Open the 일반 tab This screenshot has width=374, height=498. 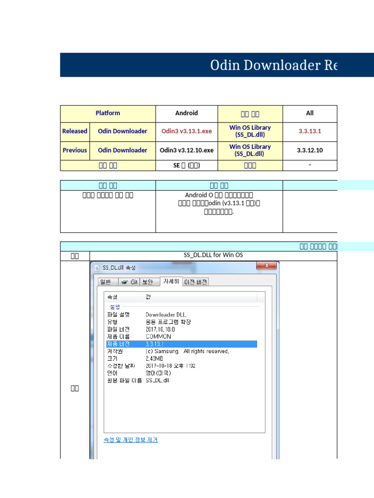click(108, 282)
